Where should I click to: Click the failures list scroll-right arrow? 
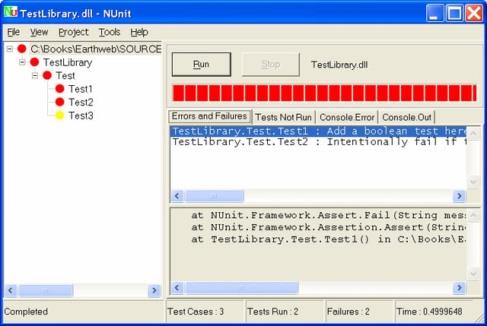coord(460,196)
